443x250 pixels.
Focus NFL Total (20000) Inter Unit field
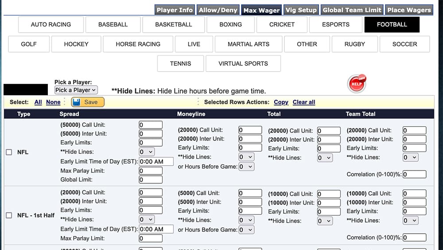[x=329, y=140]
